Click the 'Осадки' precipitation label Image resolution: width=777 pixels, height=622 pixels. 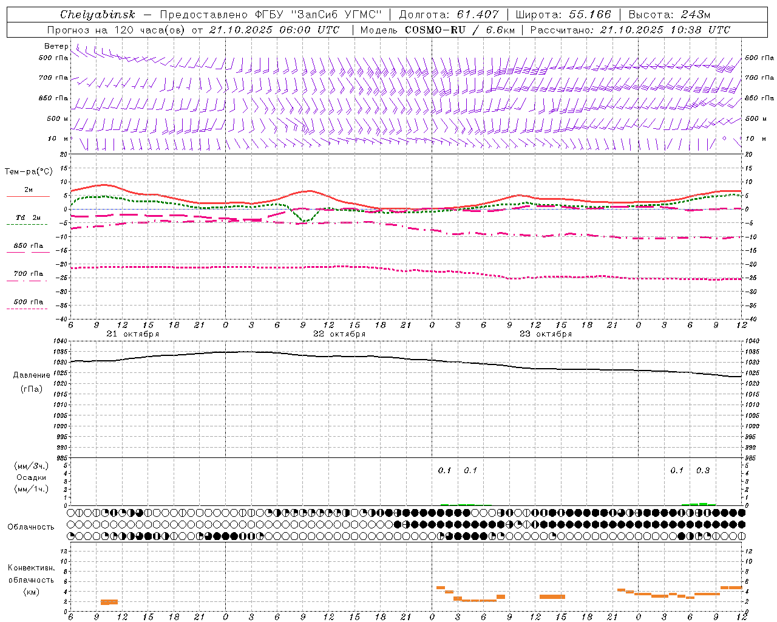click(x=32, y=478)
